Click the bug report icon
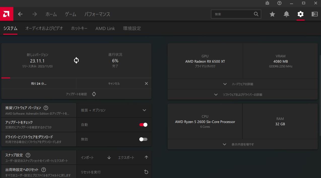 (x=267, y=3)
